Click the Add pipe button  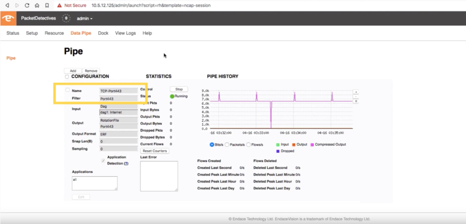pos(73,71)
